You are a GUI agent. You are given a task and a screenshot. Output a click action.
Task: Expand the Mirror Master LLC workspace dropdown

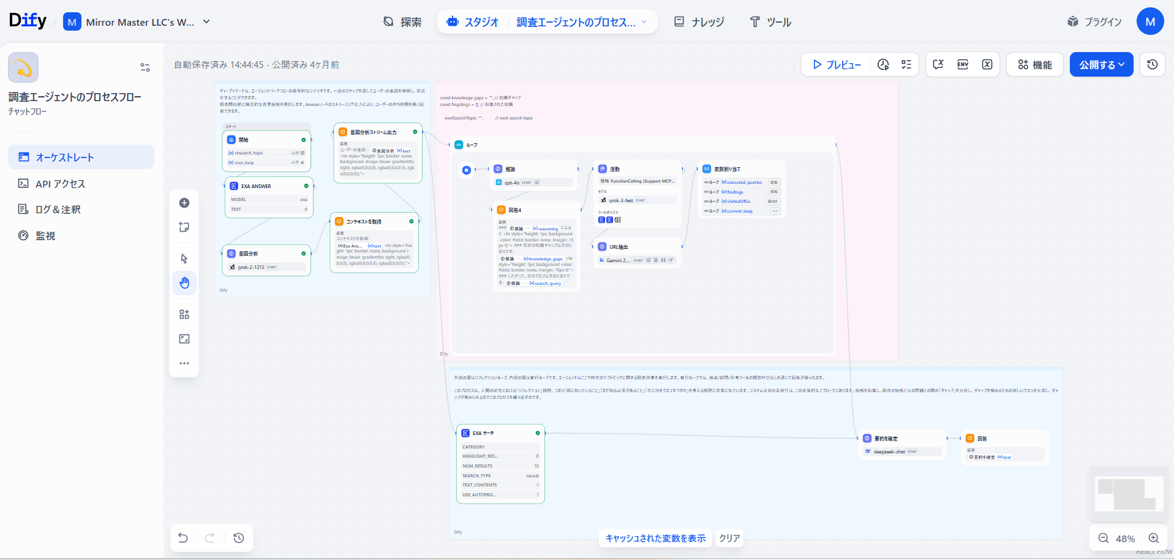point(206,22)
